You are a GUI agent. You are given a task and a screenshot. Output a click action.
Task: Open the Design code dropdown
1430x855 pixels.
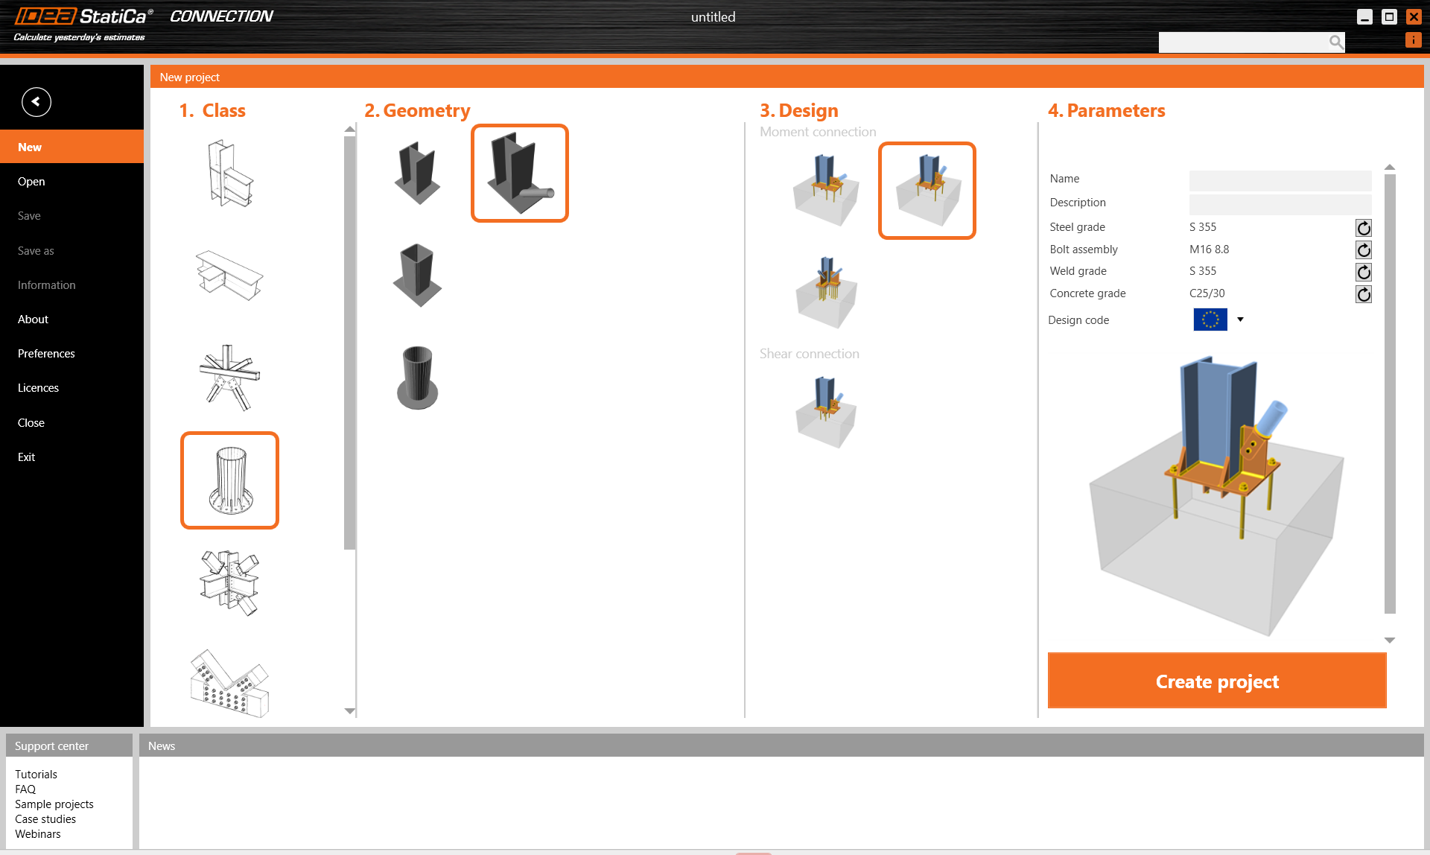[1239, 320]
